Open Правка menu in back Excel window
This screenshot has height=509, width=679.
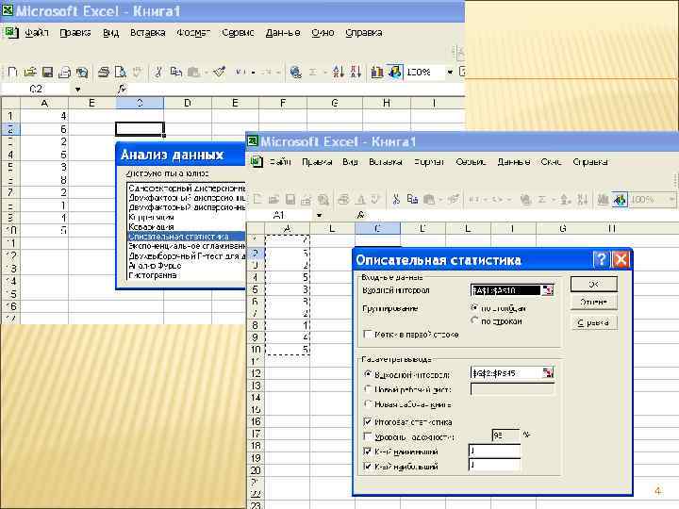point(75,32)
